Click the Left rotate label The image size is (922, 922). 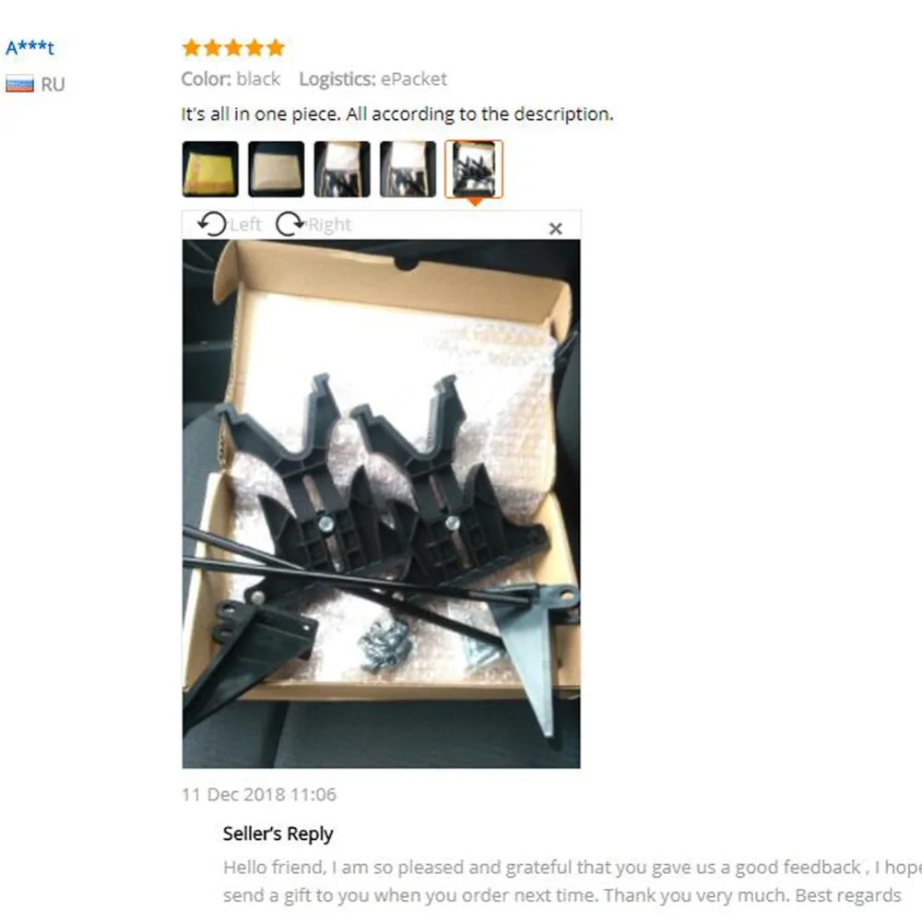click(246, 225)
